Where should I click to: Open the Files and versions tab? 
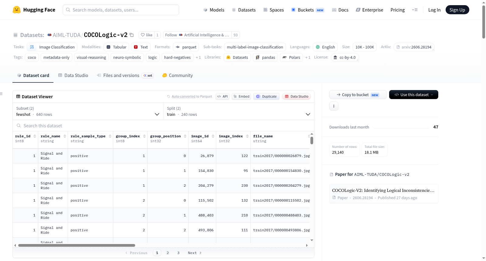coord(125,75)
